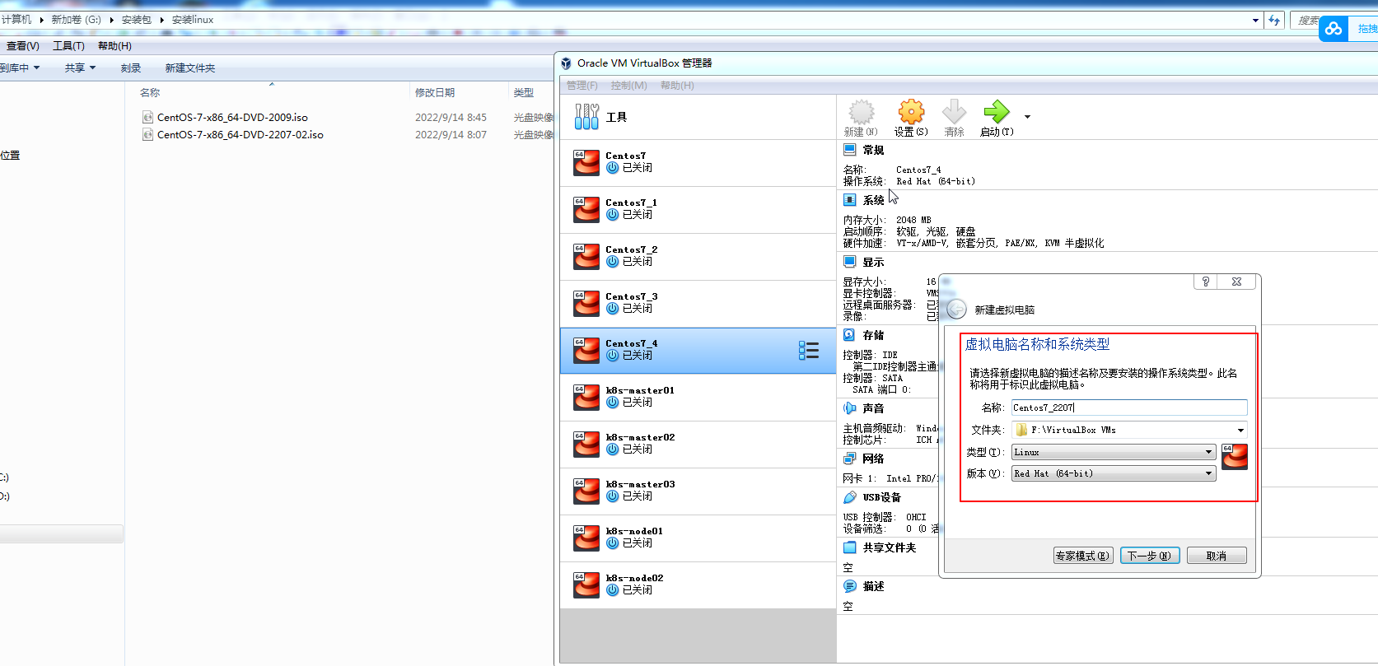This screenshot has width=1378, height=666.
Task: Expand the Start button dropdown arrow
Action: click(1027, 117)
